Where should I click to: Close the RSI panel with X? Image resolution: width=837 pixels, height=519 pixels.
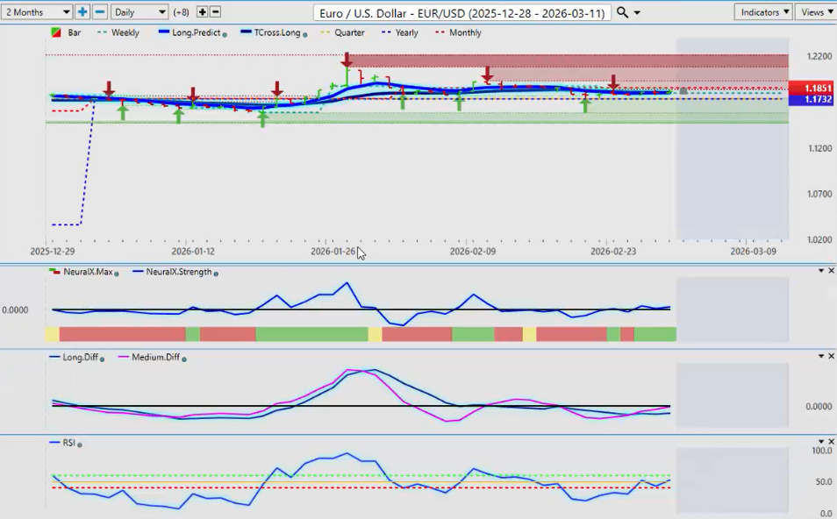pyautogui.click(x=832, y=442)
